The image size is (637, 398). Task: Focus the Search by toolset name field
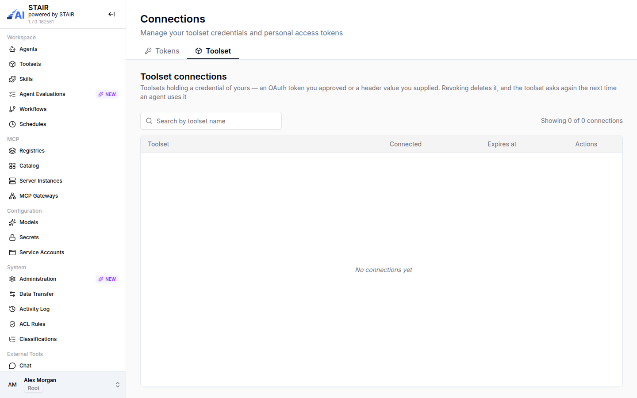pyautogui.click(x=211, y=121)
